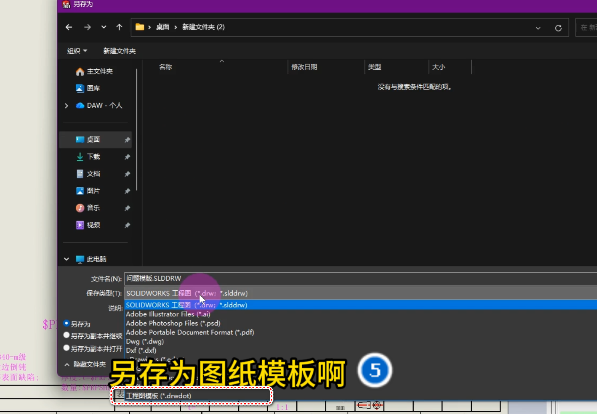Select the 另存为 radio button
Viewport: 597px width, 414px height.
pyautogui.click(x=66, y=324)
